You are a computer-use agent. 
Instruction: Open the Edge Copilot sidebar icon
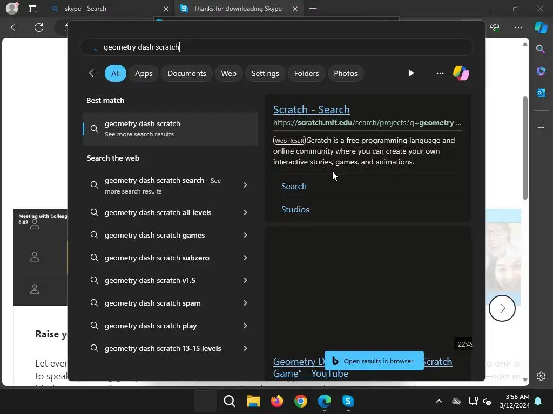(x=541, y=27)
